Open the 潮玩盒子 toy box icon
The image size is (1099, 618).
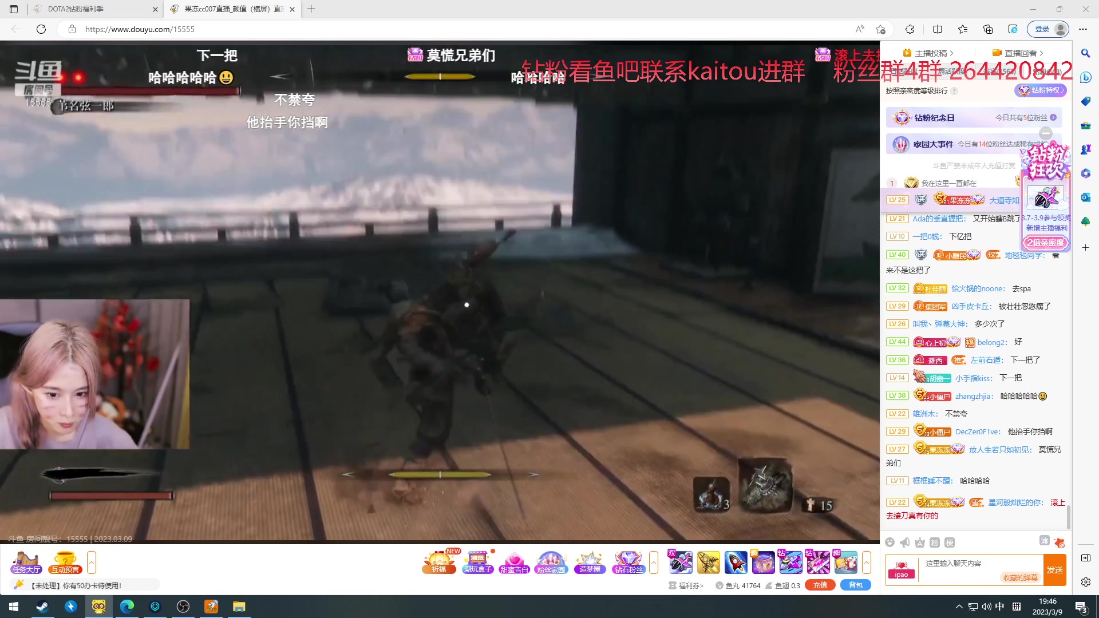pyautogui.click(x=477, y=562)
